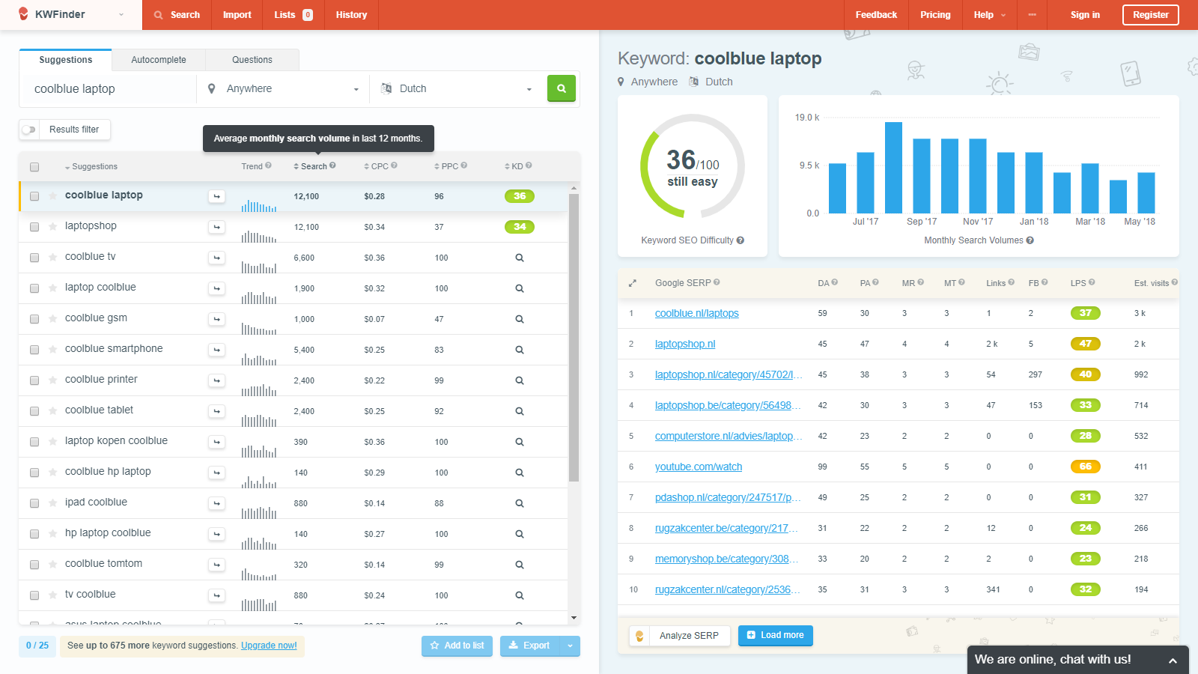This screenshot has width=1198, height=674.
Task: Check the coolblue tablet row checkbox
Action: pyautogui.click(x=34, y=411)
